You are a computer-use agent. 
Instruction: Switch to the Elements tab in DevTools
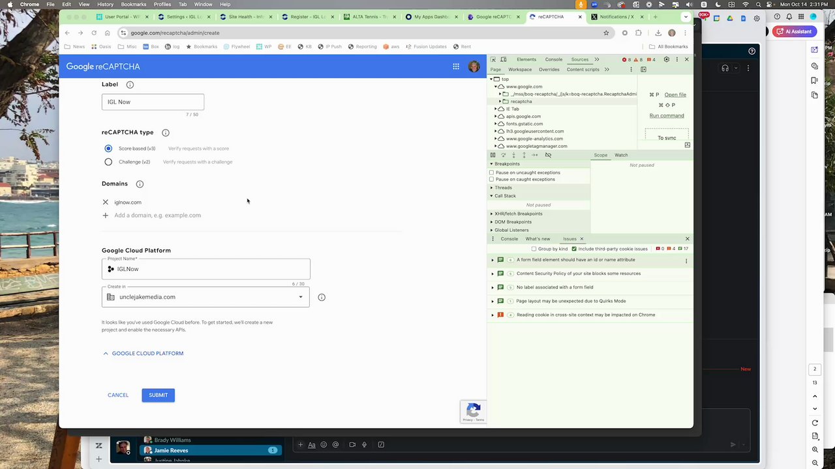point(526,59)
